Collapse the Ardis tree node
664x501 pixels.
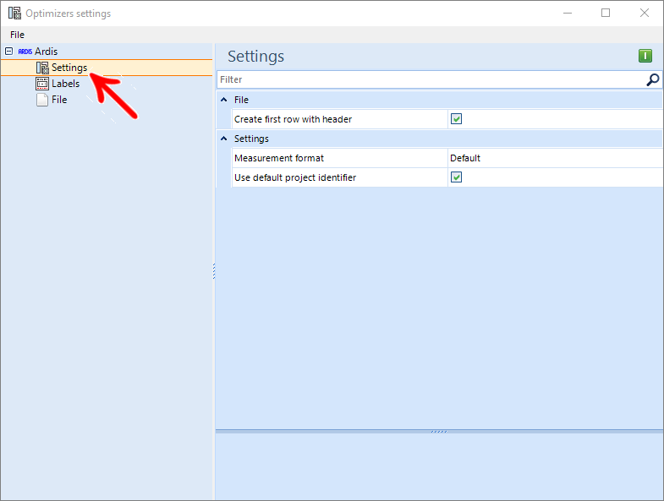[9, 52]
